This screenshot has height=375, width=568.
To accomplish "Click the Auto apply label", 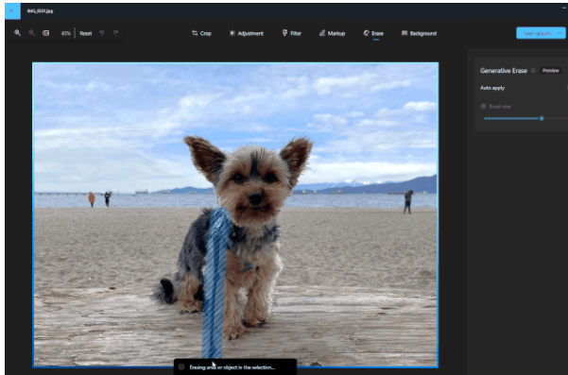I will coord(492,88).
